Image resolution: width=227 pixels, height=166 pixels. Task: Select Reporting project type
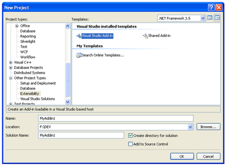click(28, 36)
